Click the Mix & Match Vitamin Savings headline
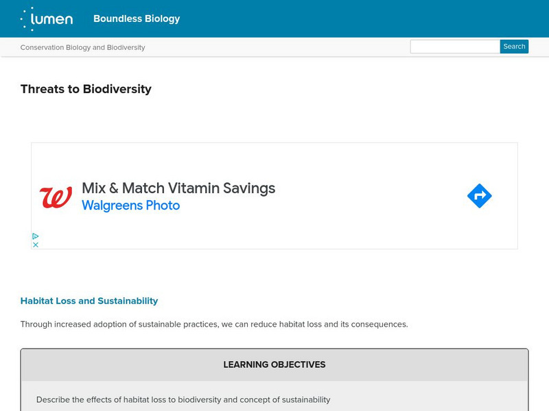The width and height of the screenshot is (549, 411). (x=178, y=188)
